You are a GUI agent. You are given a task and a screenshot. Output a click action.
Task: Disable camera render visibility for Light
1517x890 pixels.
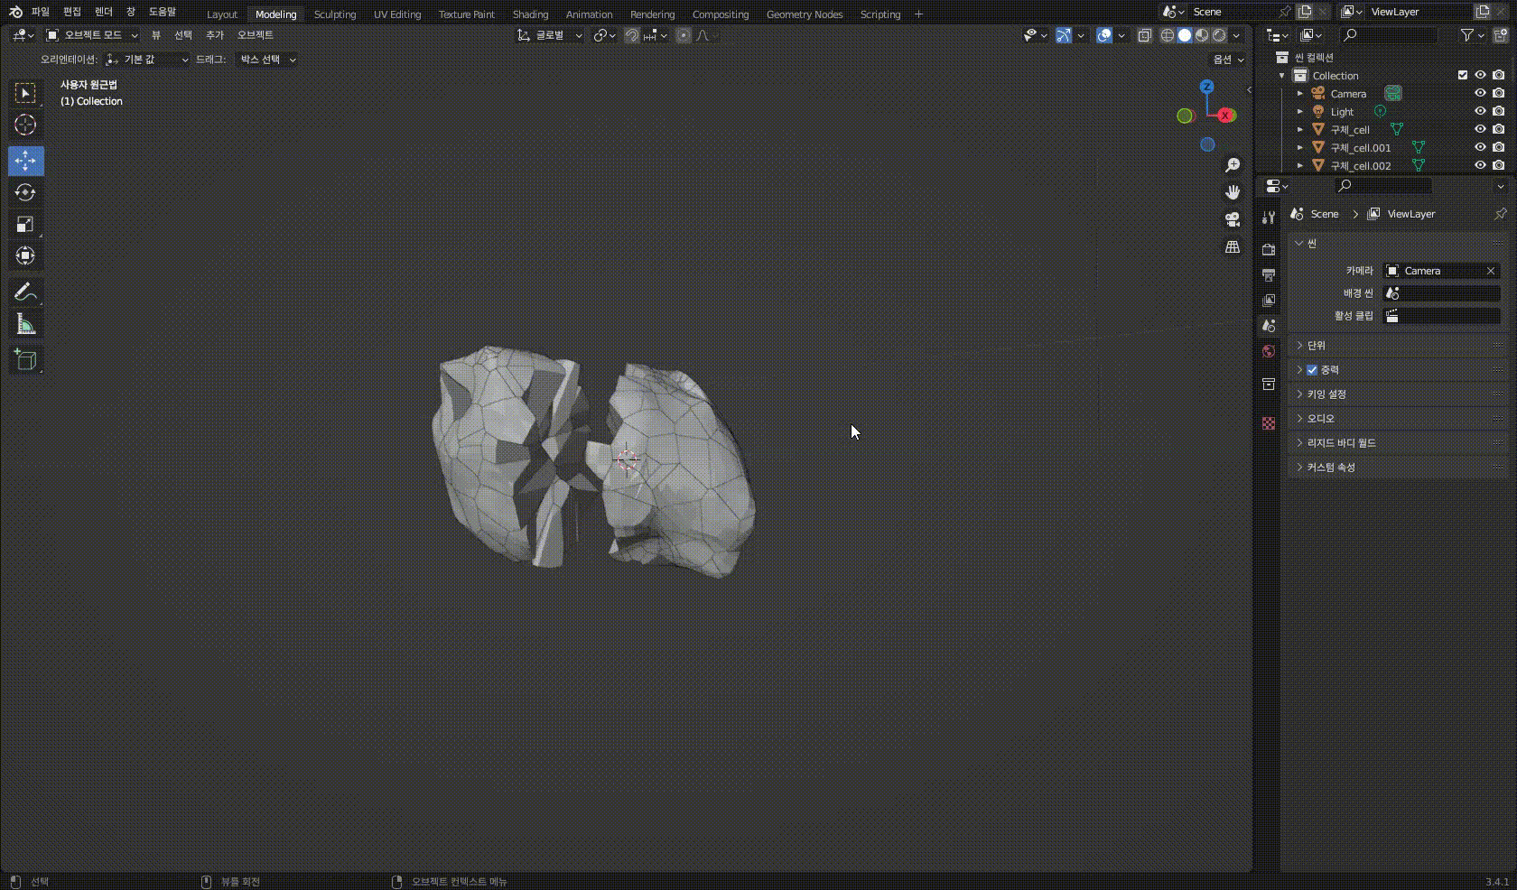coord(1497,111)
